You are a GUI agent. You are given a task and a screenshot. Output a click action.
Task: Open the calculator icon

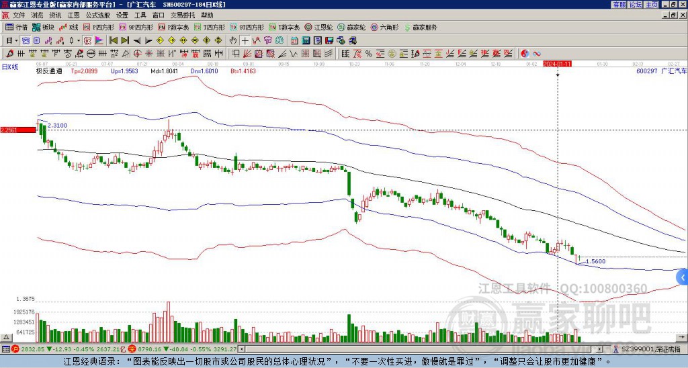[x=306, y=40]
